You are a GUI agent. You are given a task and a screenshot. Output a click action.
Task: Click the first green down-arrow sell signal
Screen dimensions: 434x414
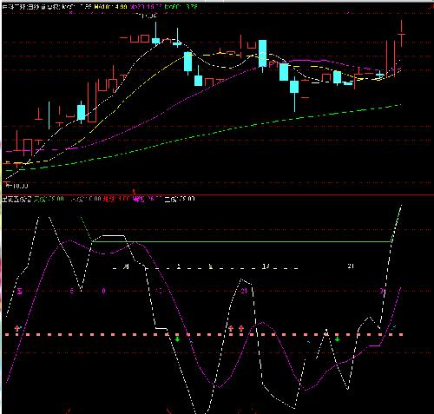click(x=178, y=338)
